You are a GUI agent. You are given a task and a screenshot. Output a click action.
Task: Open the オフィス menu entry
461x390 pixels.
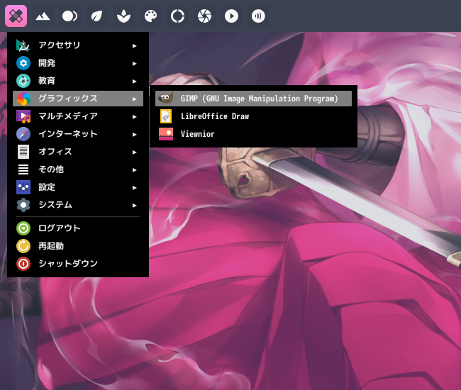tap(78, 152)
